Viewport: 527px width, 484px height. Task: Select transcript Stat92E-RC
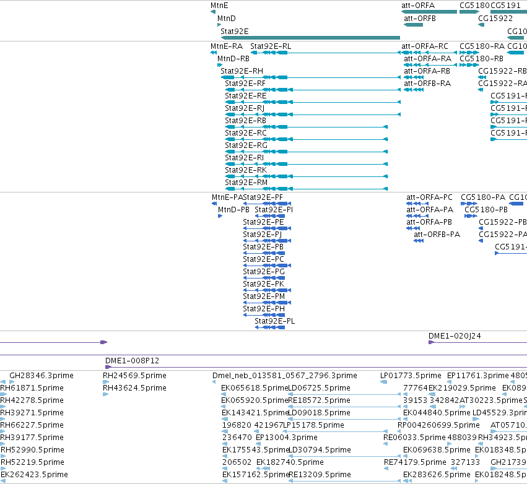tap(246, 132)
